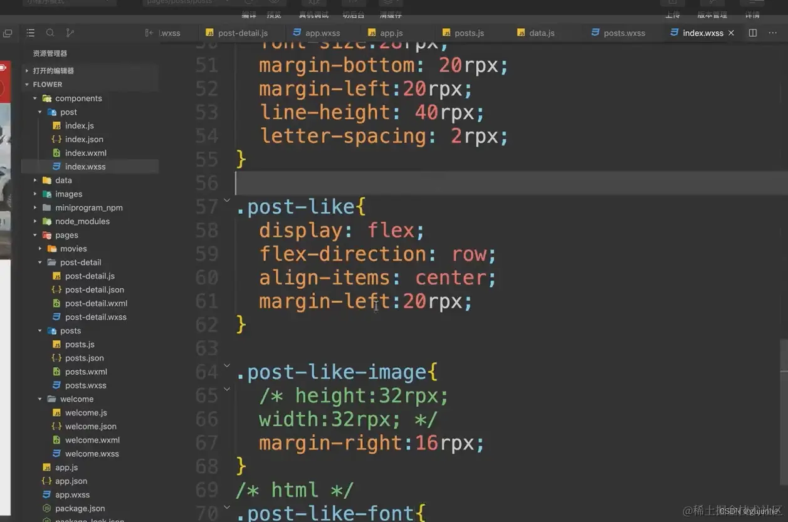788x522 pixels.
Task: Click the 'margin-right:16rpx;' code line
Action: tap(372, 443)
